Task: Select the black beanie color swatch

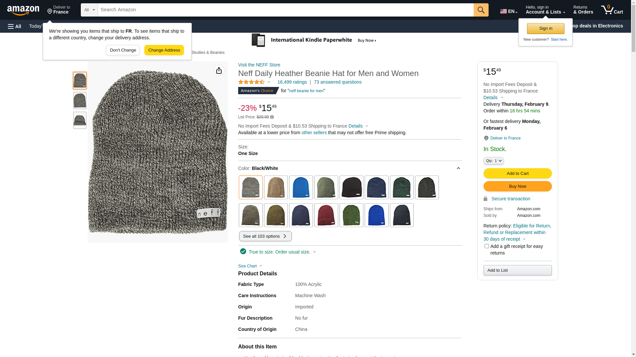Action: click(x=351, y=187)
